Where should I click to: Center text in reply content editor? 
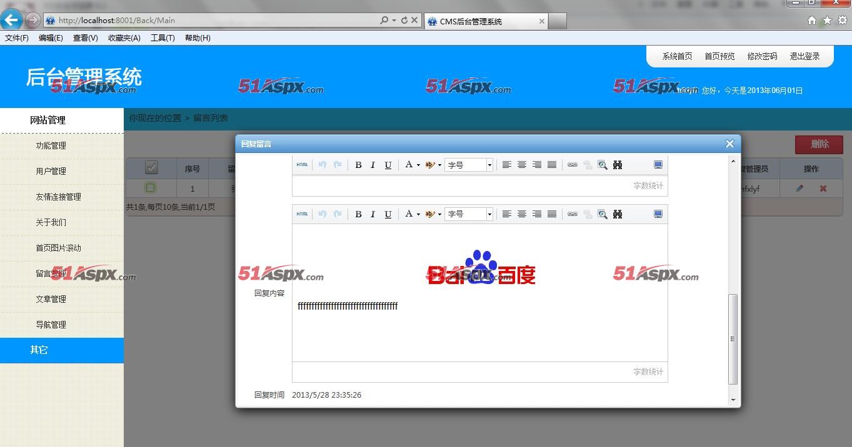[522, 214]
